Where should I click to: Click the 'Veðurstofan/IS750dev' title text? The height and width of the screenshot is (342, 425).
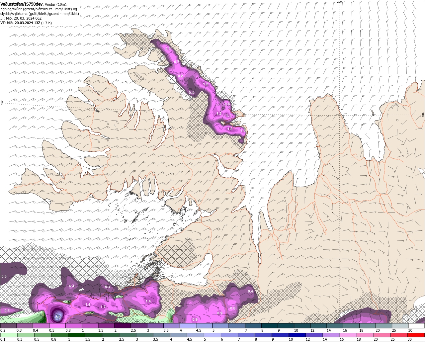[22, 4]
